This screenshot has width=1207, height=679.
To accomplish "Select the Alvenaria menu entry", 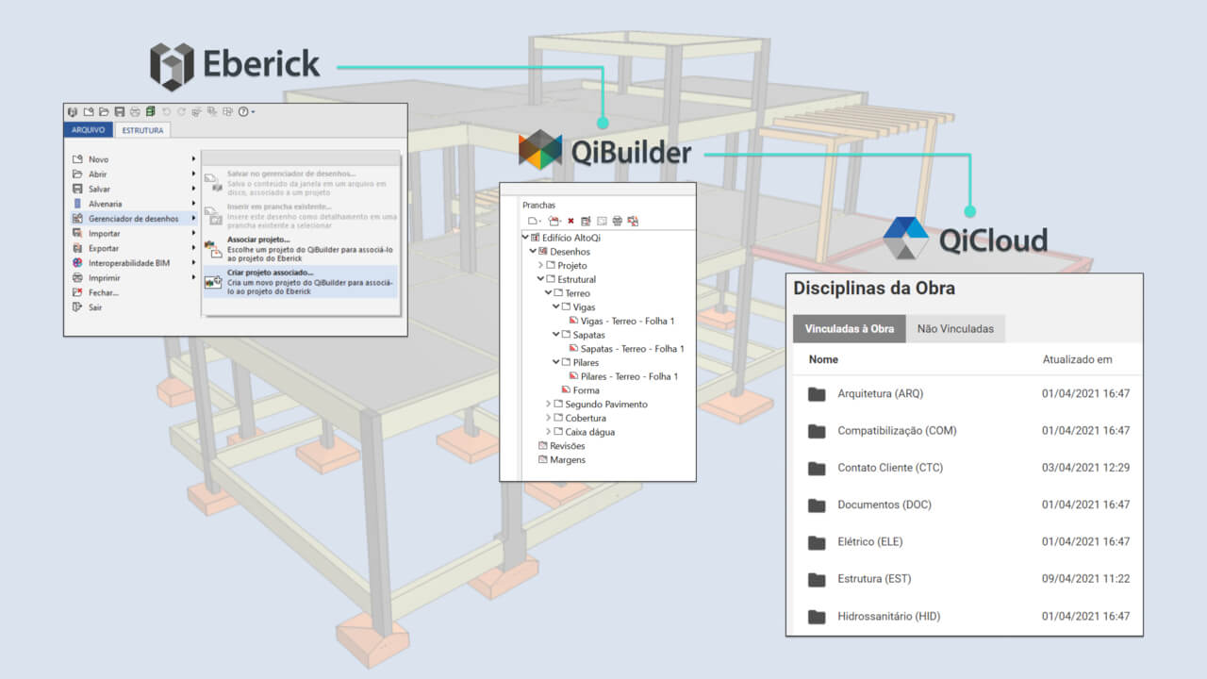I will click(136, 204).
